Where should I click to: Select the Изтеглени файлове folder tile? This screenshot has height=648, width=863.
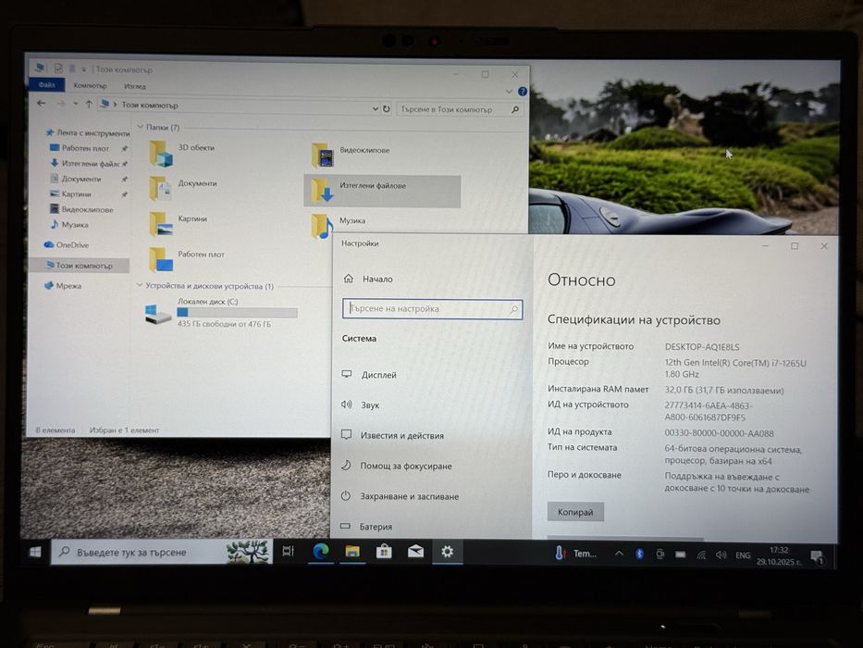click(382, 191)
